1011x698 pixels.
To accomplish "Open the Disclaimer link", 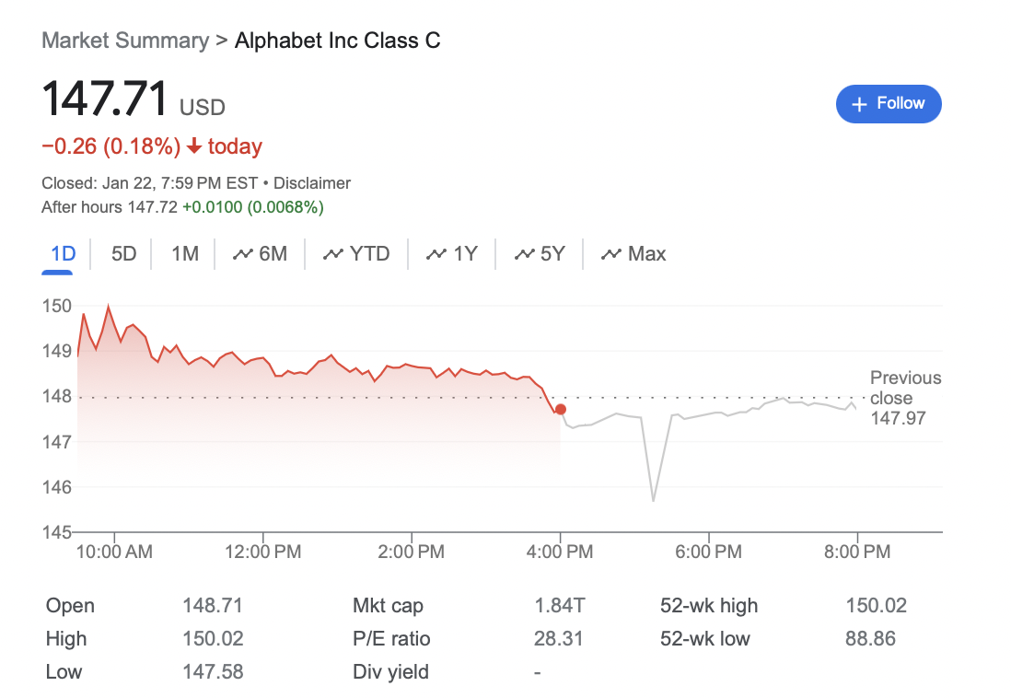I will click(312, 183).
